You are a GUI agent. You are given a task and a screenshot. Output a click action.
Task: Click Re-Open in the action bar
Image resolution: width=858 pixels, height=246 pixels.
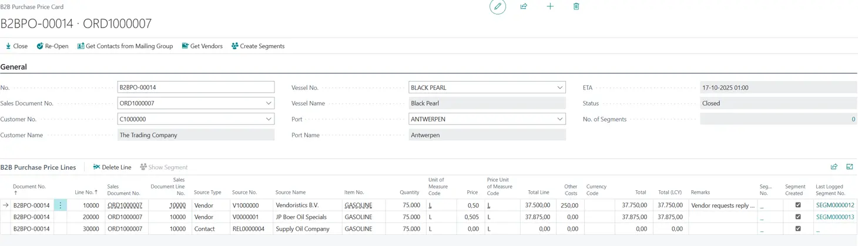tap(52, 46)
